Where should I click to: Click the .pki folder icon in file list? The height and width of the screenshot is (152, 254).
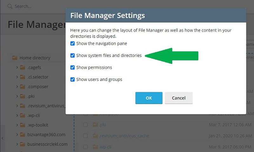coord(95,125)
